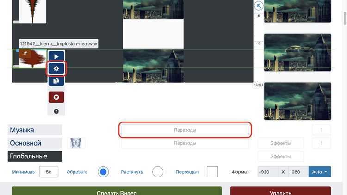This screenshot has width=347, height=195.
Task: Click the Минималь label link
Action: point(23,172)
